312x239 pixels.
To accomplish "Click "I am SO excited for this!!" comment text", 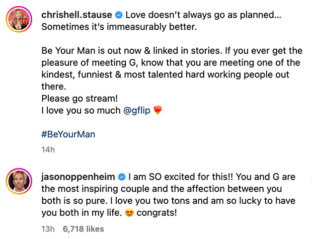I will [x=177, y=177].
